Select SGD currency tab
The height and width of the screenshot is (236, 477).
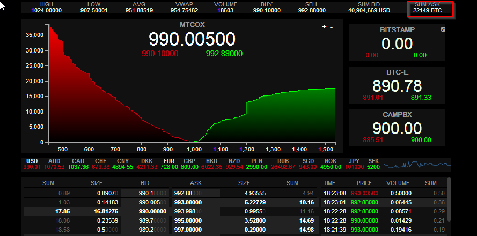click(308, 164)
